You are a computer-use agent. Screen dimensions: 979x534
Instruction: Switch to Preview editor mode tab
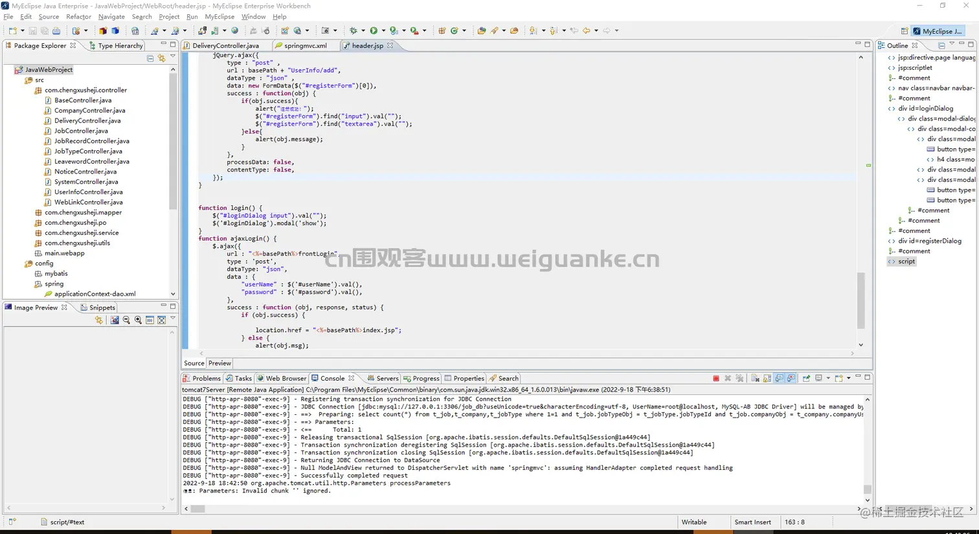(x=219, y=363)
